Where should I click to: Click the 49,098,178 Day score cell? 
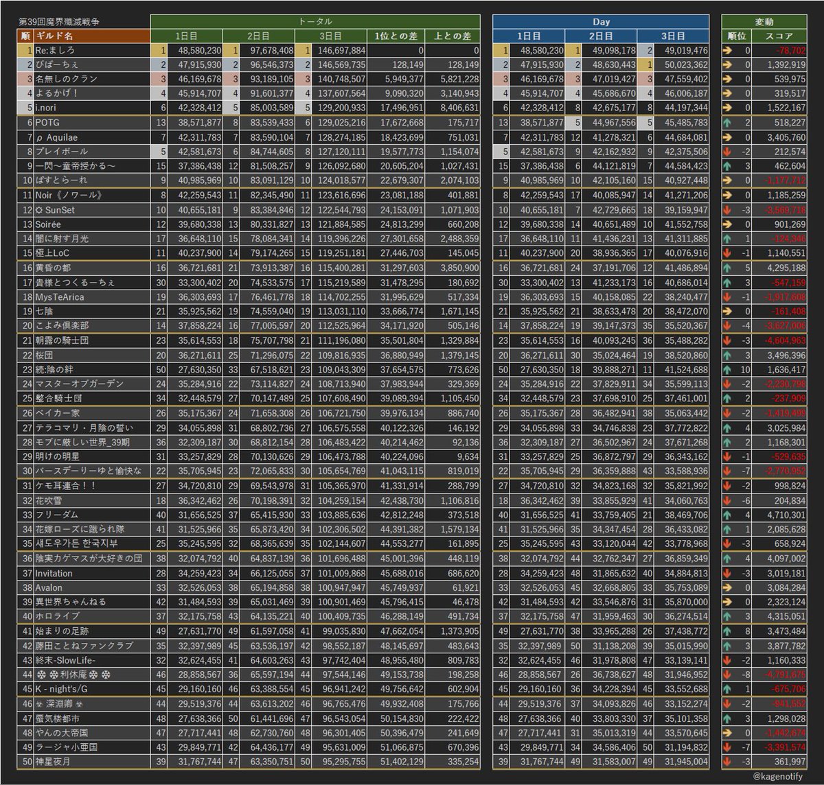click(608, 50)
